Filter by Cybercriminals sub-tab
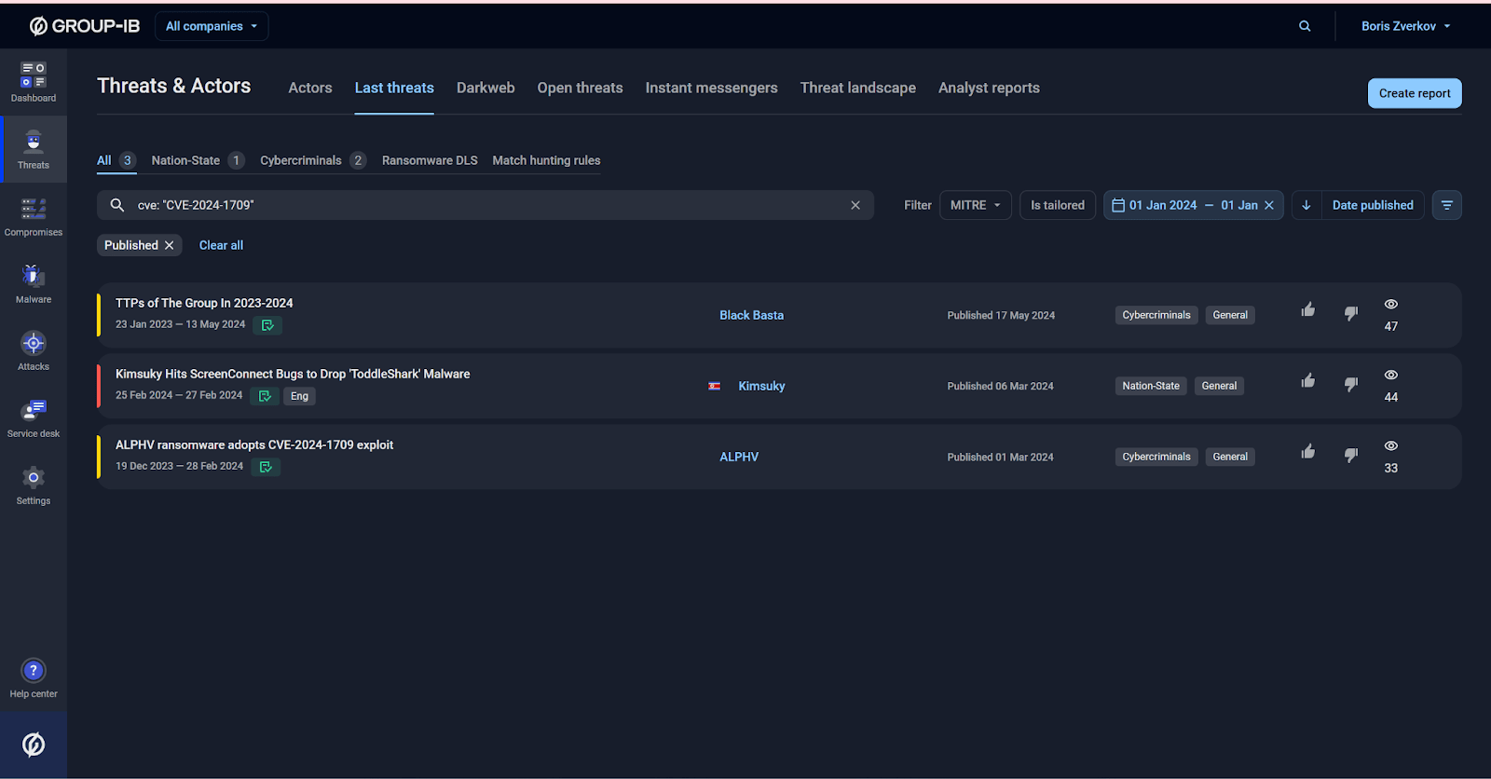Viewport: 1491px width, 779px height. coord(312,160)
